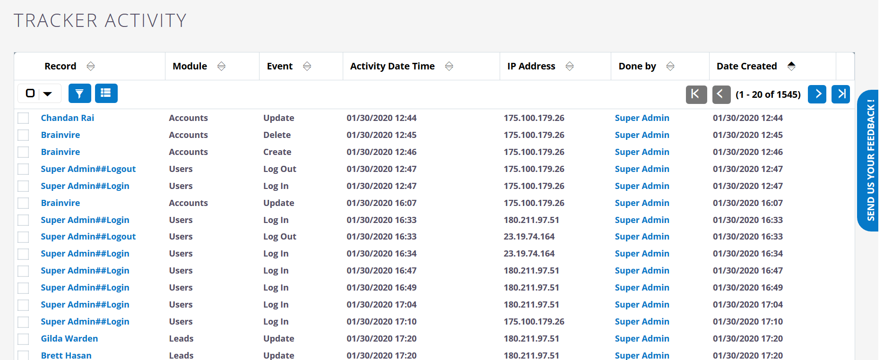Open Brainvire record updated at 16:07
The image size is (884, 360).
(x=61, y=203)
